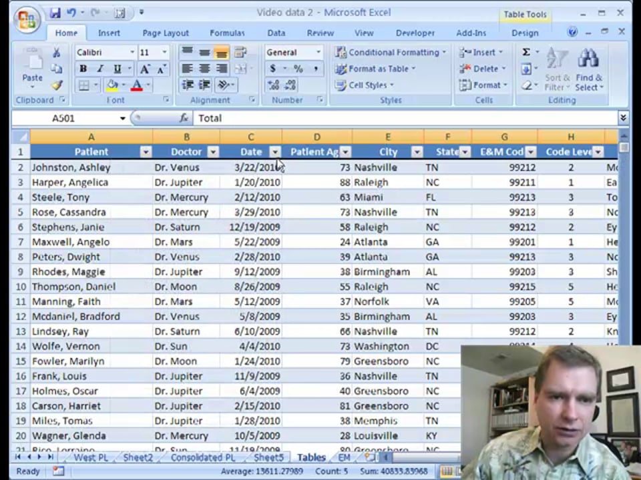The height and width of the screenshot is (480, 641).
Task: Expand the formula bar chevron
Action: point(623,119)
